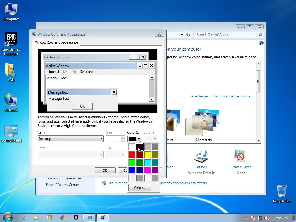Pick the cyan color swatch
296x222 pixels.
tap(147, 162)
